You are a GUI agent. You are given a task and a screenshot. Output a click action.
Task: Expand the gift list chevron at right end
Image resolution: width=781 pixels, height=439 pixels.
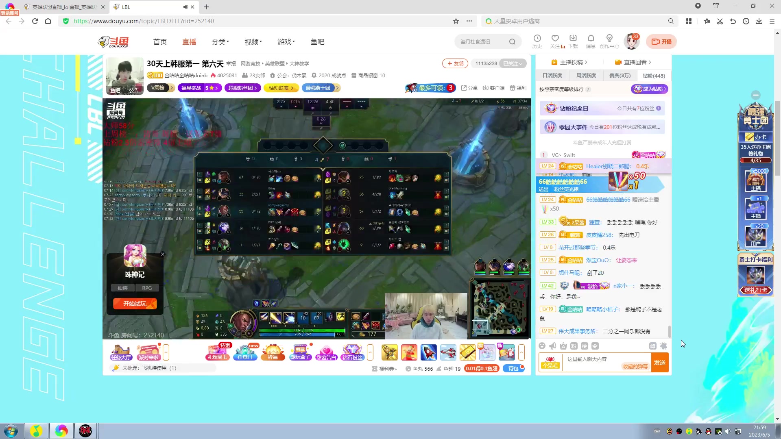pyautogui.click(x=521, y=352)
